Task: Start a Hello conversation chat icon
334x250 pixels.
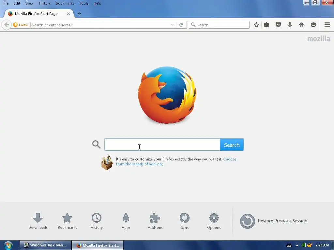Action: pos(313,25)
